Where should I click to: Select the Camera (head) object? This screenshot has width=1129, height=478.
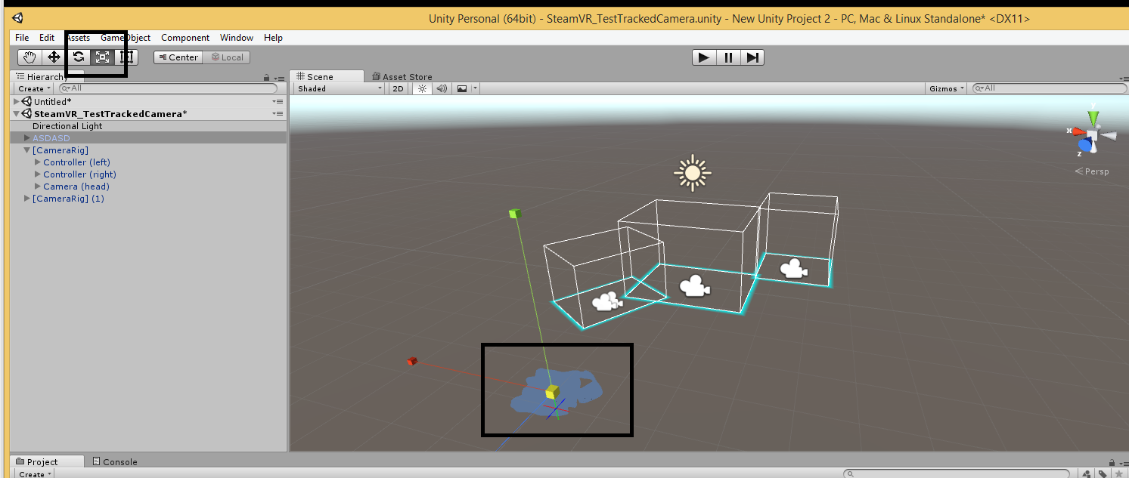76,187
